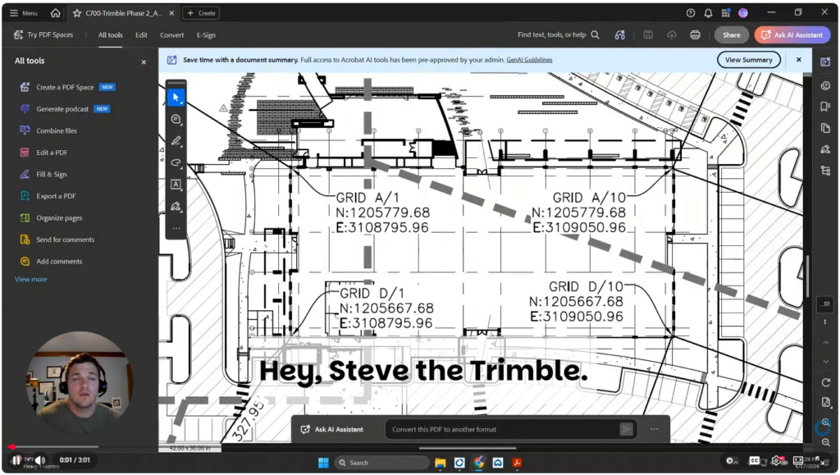
Task: Zoom out of the document
Action: [x=825, y=442]
